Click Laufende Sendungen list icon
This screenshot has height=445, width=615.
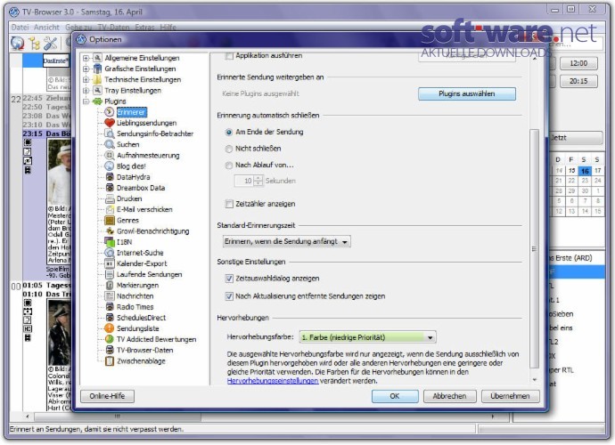pos(109,274)
